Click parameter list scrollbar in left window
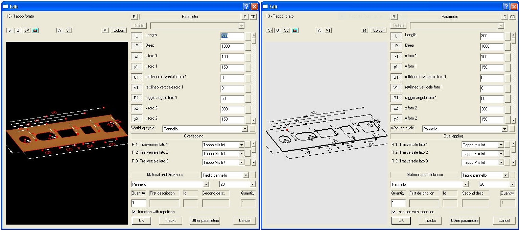Image resolution: width=521 pixels, height=231 pixels. pyautogui.click(x=254, y=78)
